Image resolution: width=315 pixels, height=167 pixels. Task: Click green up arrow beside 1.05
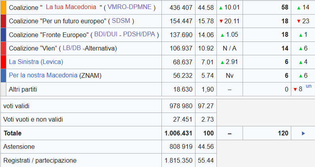pos(223,35)
